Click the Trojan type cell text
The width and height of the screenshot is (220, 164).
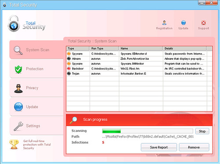click(x=76, y=73)
